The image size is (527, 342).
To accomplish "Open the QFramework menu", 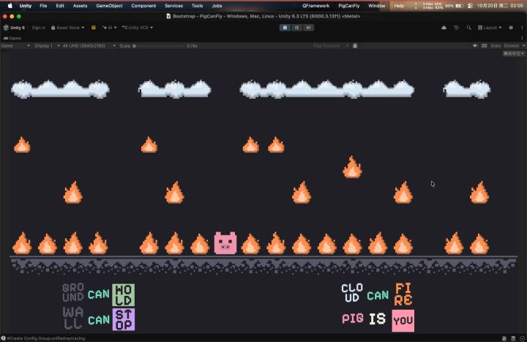I will click(316, 6).
